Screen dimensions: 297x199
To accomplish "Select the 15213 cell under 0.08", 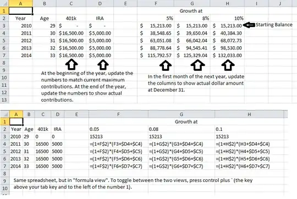I will [182, 136].
